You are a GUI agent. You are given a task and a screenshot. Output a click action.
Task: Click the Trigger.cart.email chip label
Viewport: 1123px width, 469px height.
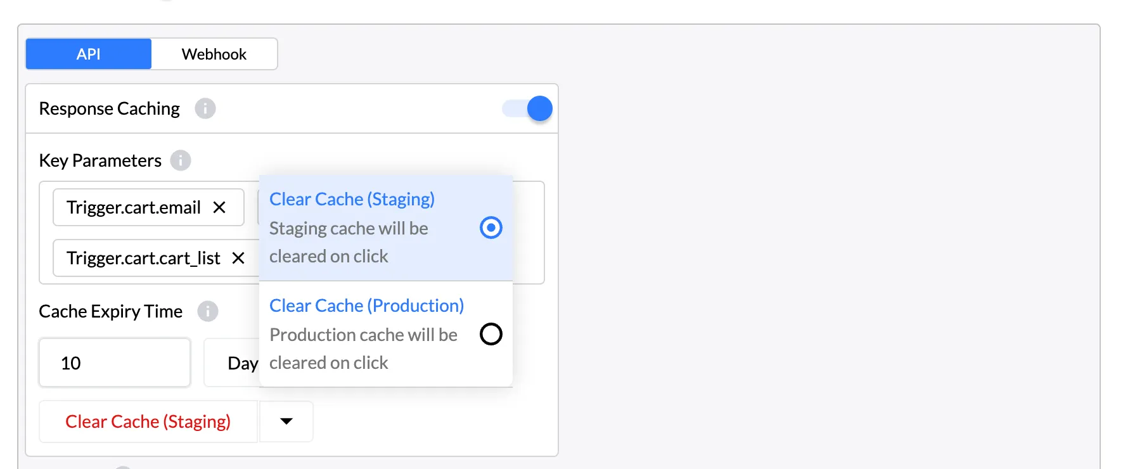(134, 207)
